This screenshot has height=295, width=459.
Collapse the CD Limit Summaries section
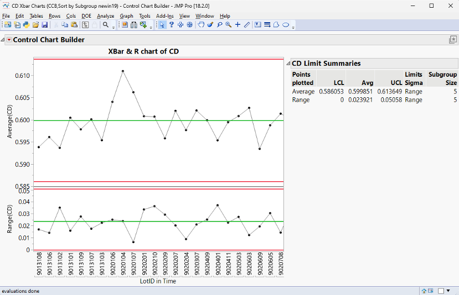click(288, 64)
